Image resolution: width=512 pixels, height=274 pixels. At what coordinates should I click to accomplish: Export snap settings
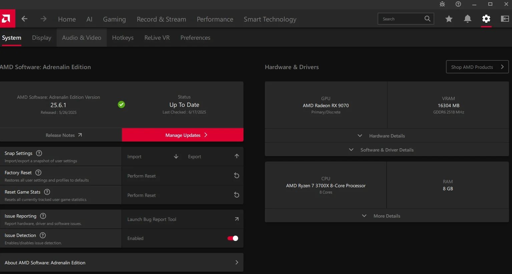213,157
